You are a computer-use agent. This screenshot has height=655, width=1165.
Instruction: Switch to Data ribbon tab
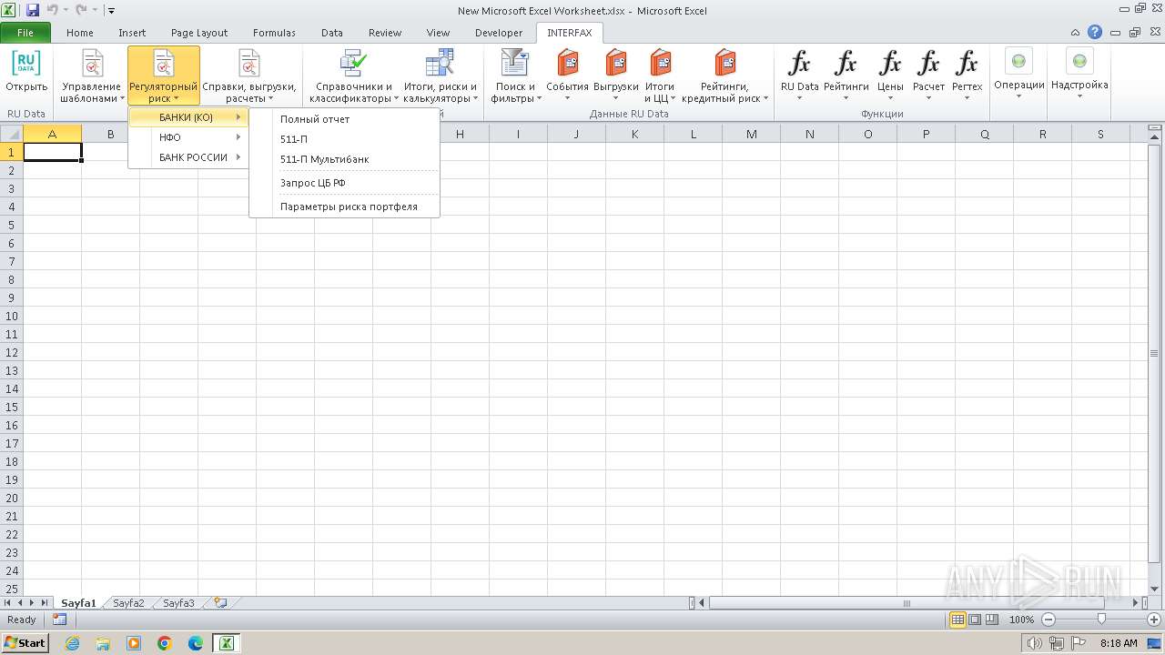(x=332, y=33)
